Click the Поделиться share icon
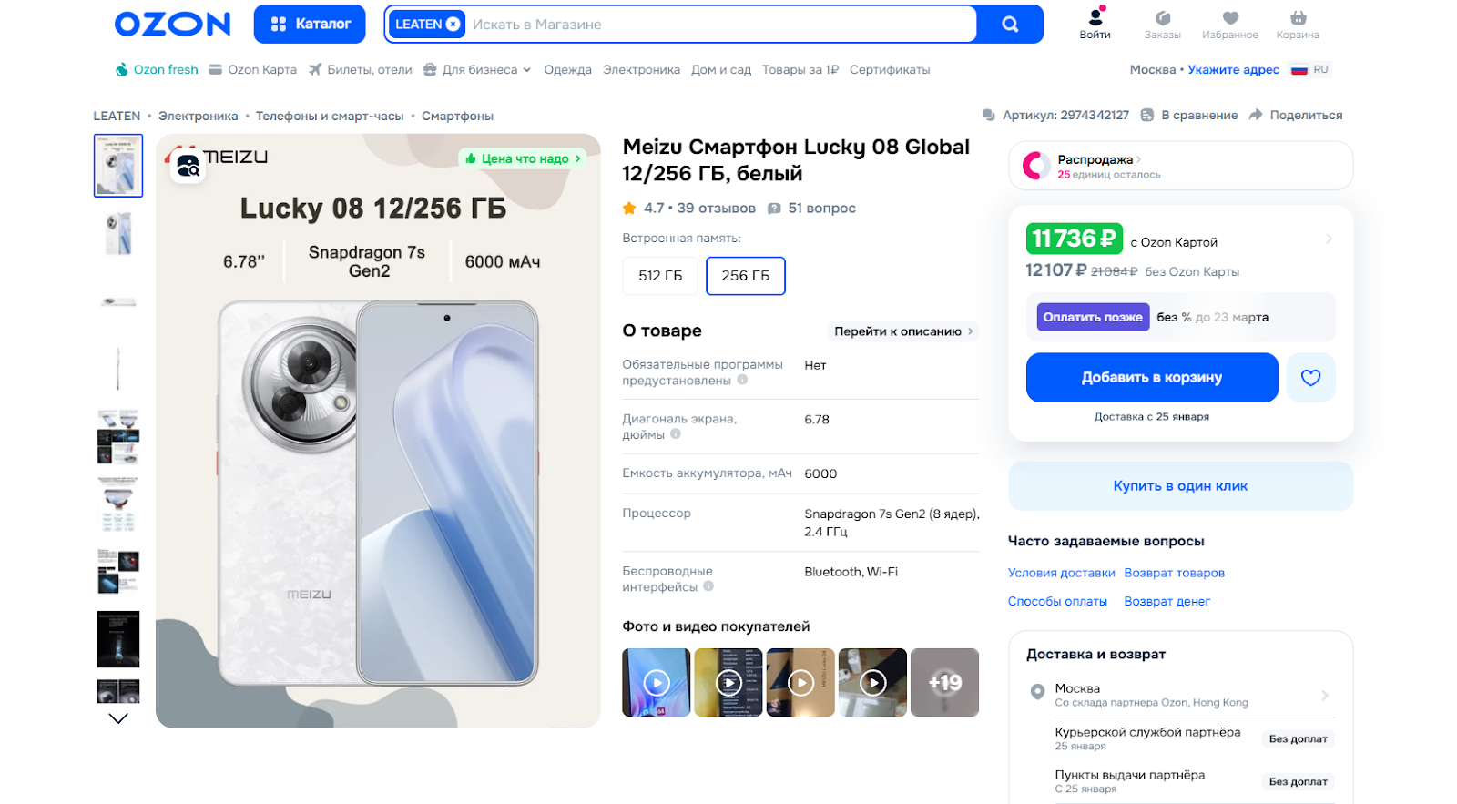1457x804 pixels. 1256,115
